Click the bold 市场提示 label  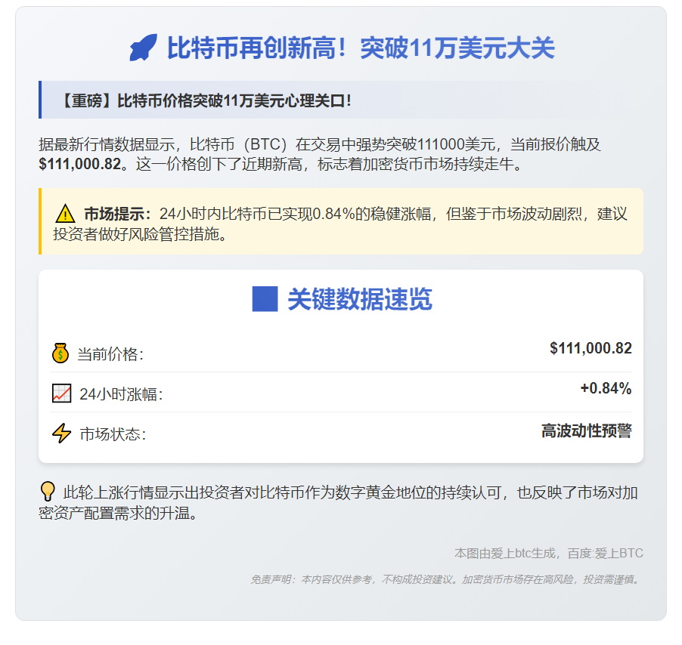coord(118,214)
